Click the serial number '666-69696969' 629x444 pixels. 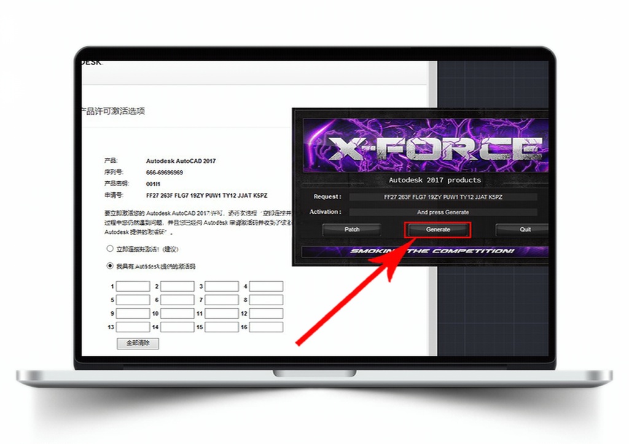[165, 173]
